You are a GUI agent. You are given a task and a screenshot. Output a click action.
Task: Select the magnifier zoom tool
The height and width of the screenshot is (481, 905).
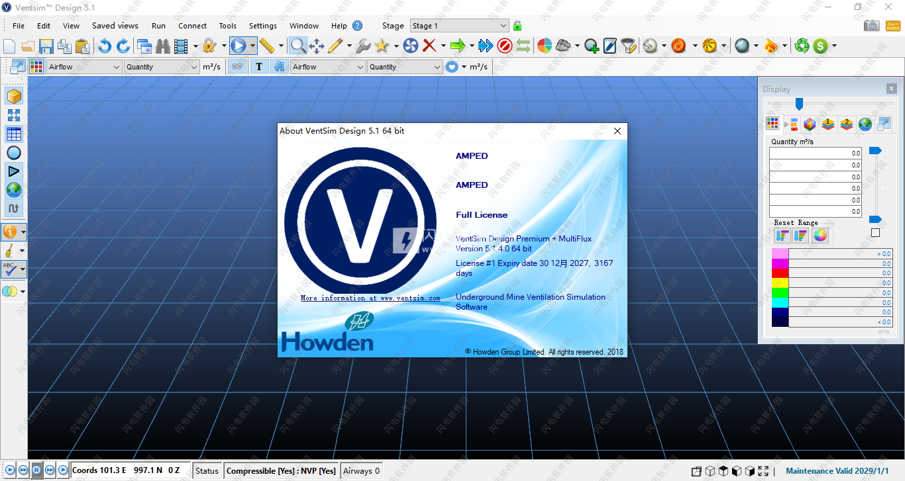[x=298, y=46]
